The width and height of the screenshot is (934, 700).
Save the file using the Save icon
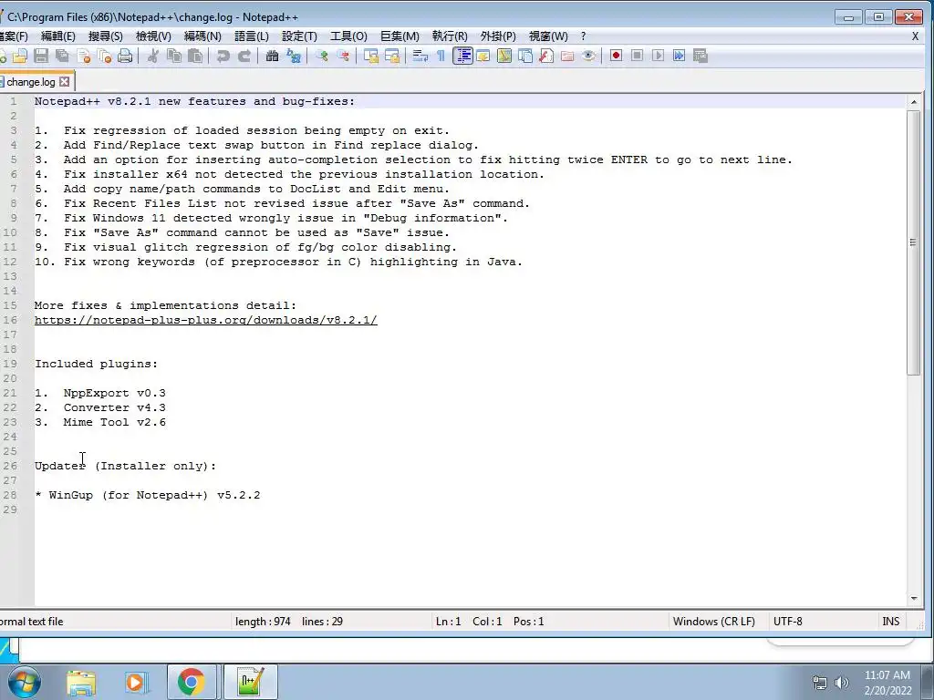pyautogui.click(x=41, y=56)
